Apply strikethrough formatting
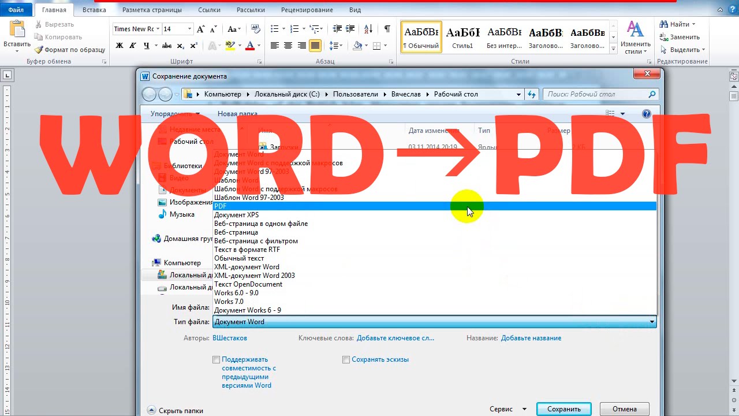This screenshot has width=739, height=416. [167, 46]
